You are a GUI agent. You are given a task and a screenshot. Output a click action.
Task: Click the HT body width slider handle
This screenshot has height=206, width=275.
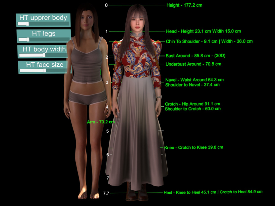pos(44,55)
